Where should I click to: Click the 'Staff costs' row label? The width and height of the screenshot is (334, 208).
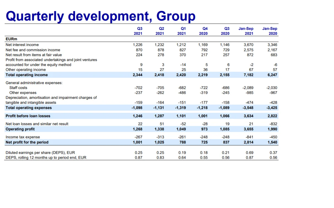click(18, 88)
